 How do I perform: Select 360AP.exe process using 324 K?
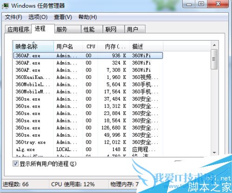pos(88,63)
